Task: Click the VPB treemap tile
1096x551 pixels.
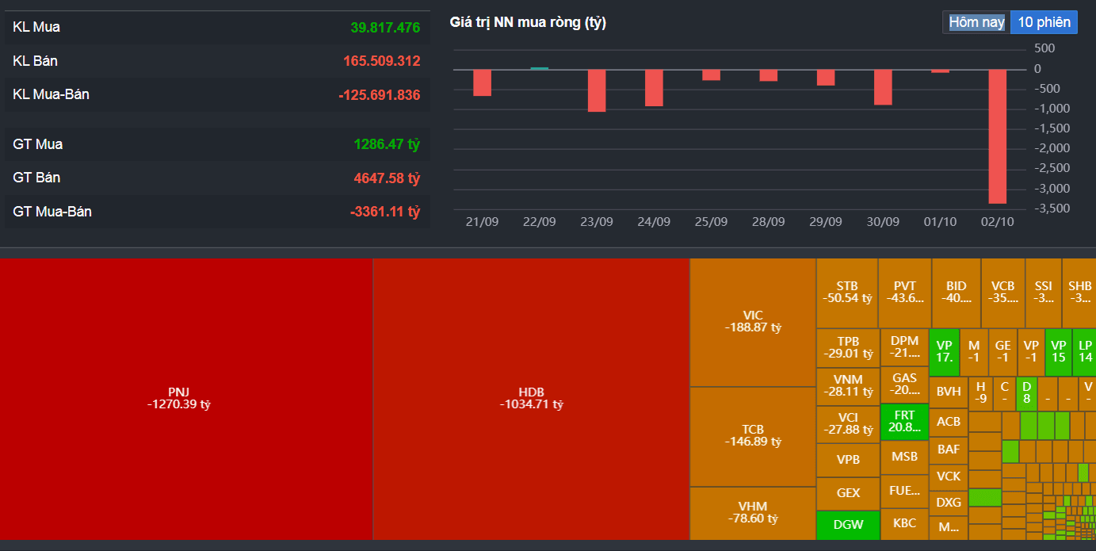Action: pyautogui.click(x=848, y=460)
